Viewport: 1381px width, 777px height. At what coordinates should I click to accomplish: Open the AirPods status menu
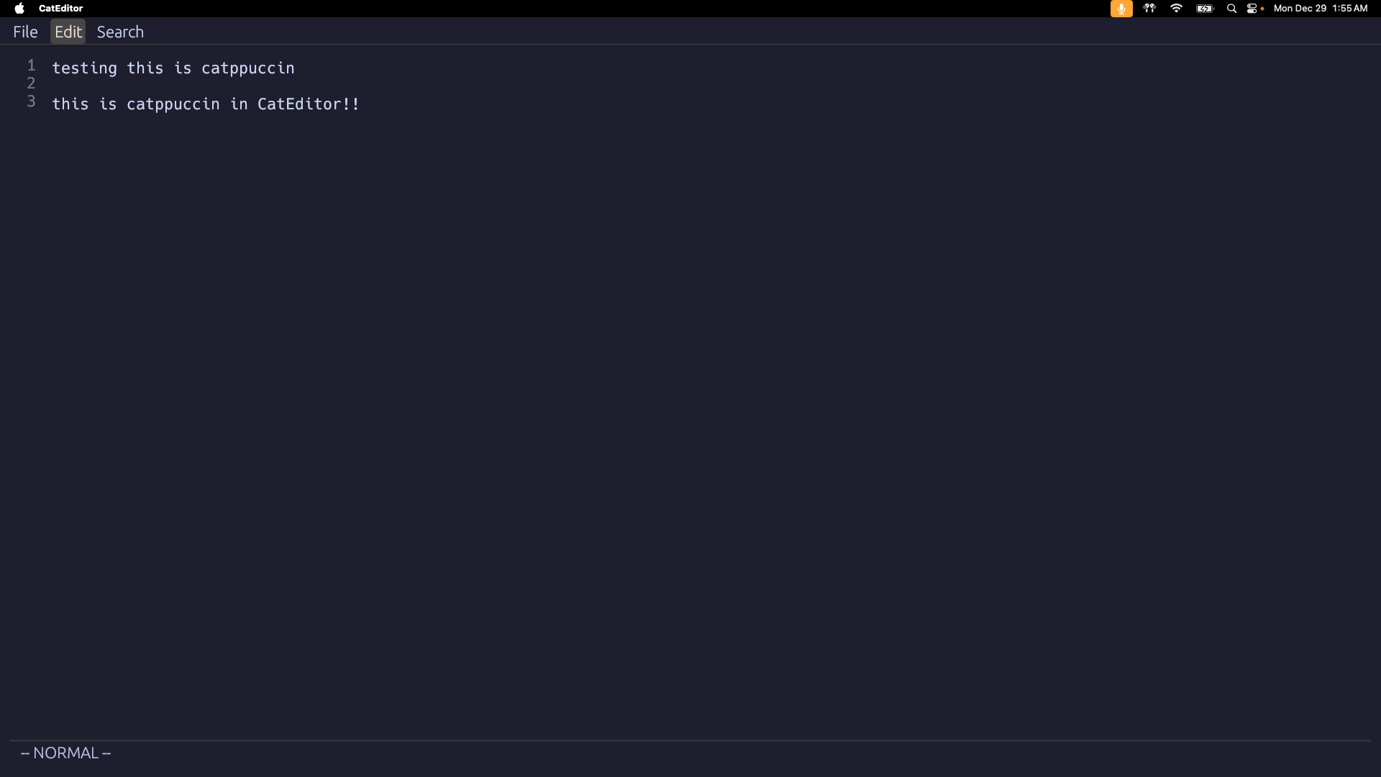1149,9
